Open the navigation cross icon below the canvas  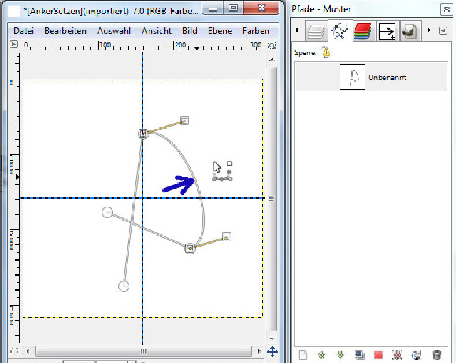click(272, 351)
